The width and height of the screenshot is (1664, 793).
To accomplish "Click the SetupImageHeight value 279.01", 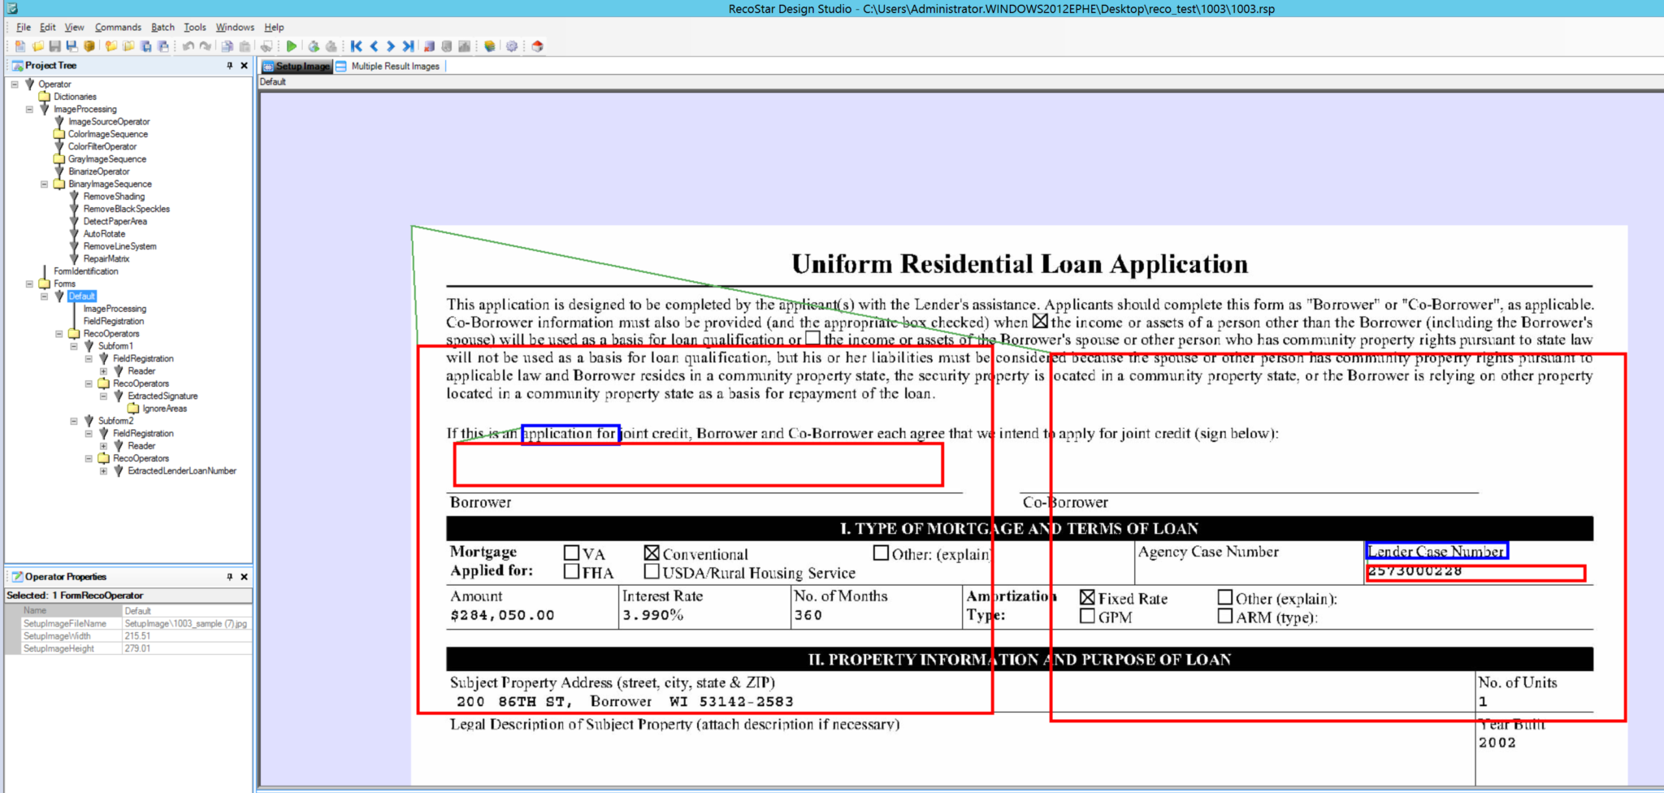I will click(187, 649).
